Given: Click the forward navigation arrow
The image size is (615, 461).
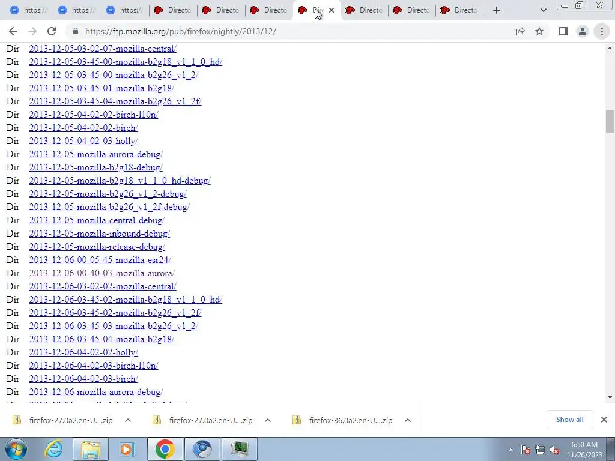Looking at the screenshot, I should pyautogui.click(x=32, y=31).
